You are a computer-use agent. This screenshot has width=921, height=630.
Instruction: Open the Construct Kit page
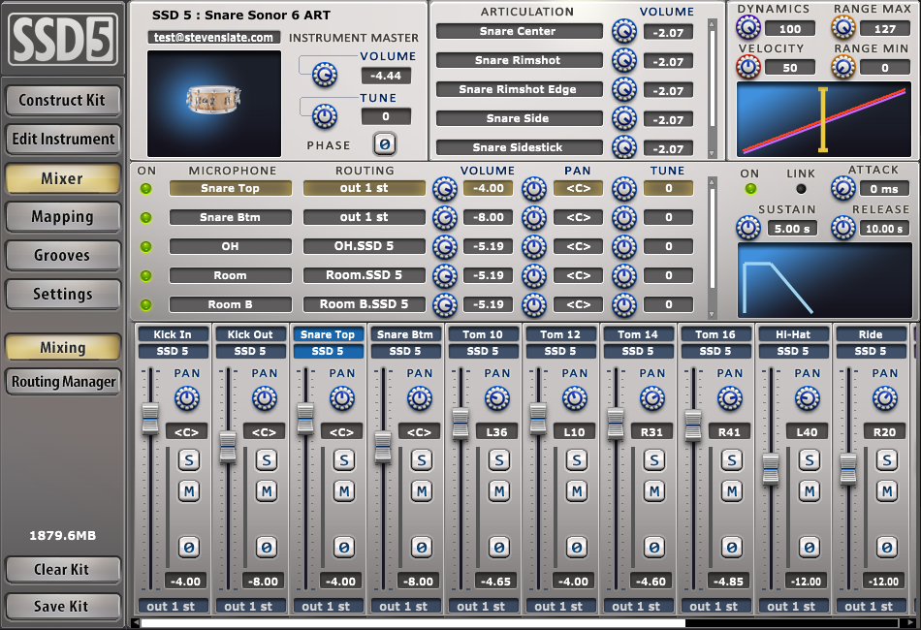(63, 101)
